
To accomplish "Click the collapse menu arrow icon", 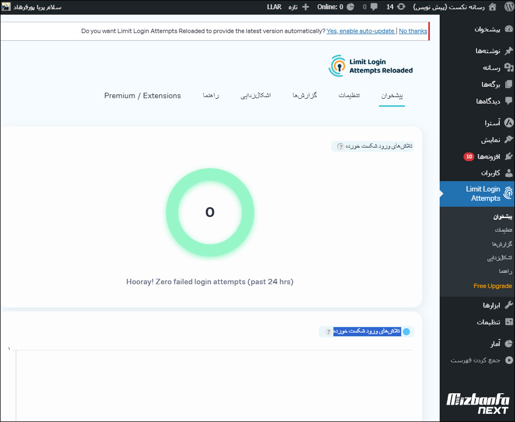I will 508,360.
